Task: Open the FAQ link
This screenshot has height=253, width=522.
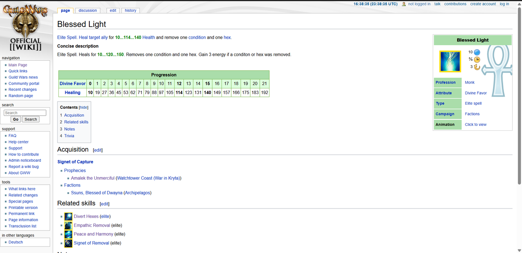Action: pos(12,136)
